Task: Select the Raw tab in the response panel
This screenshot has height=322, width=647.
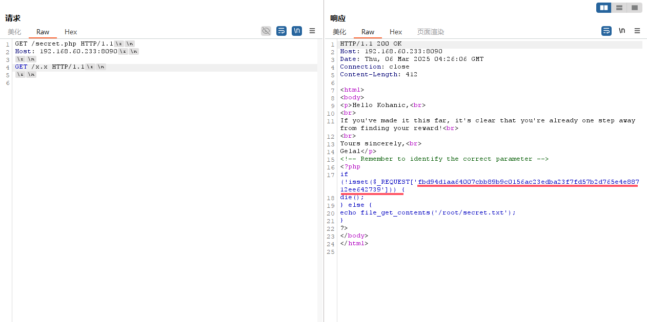Action: coord(368,32)
